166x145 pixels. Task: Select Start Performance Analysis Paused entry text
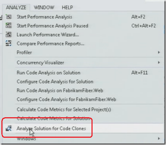tap(52, 26)
